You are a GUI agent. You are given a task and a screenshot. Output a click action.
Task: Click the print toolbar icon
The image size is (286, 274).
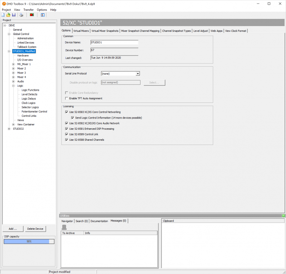point(21,15)
